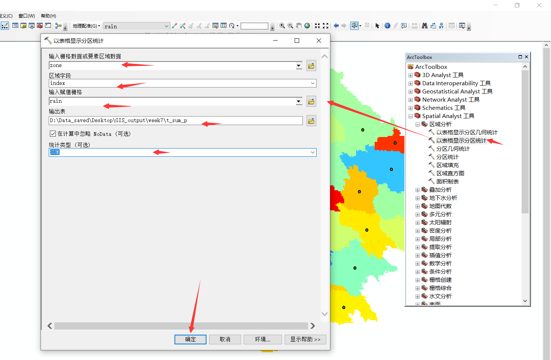Select the 面积制表 tool

(x=448, y=182)
